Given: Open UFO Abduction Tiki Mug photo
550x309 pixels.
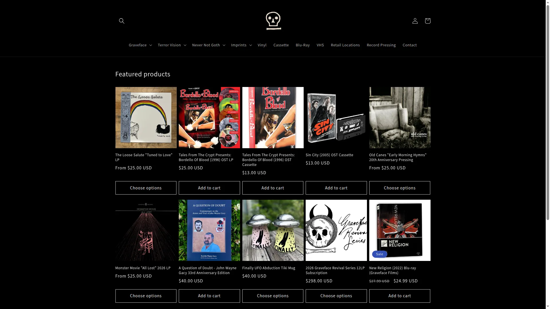Looking at the screenshot, I should point(273,230).
